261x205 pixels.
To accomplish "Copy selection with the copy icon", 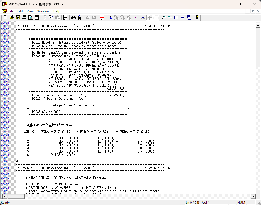I will (51, 18).
